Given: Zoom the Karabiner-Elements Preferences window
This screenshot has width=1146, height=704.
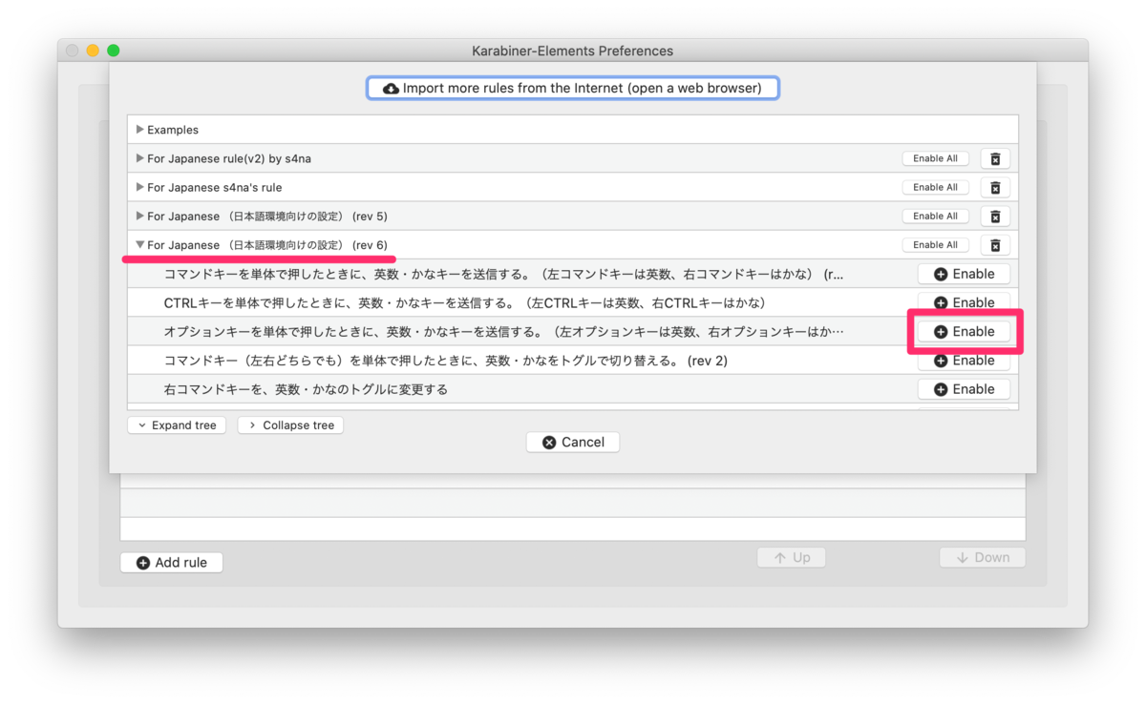Looking at the screenshot, I should [113, 51].
